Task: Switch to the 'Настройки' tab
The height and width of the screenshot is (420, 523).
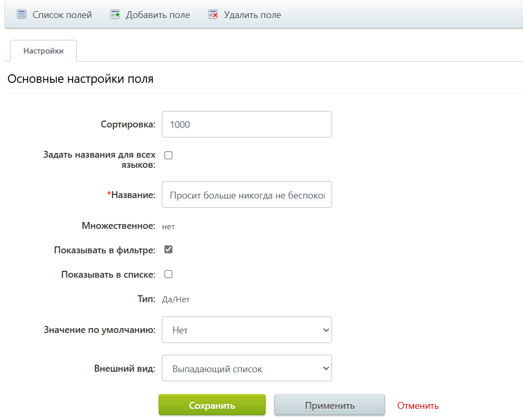Action: (43, 50)
